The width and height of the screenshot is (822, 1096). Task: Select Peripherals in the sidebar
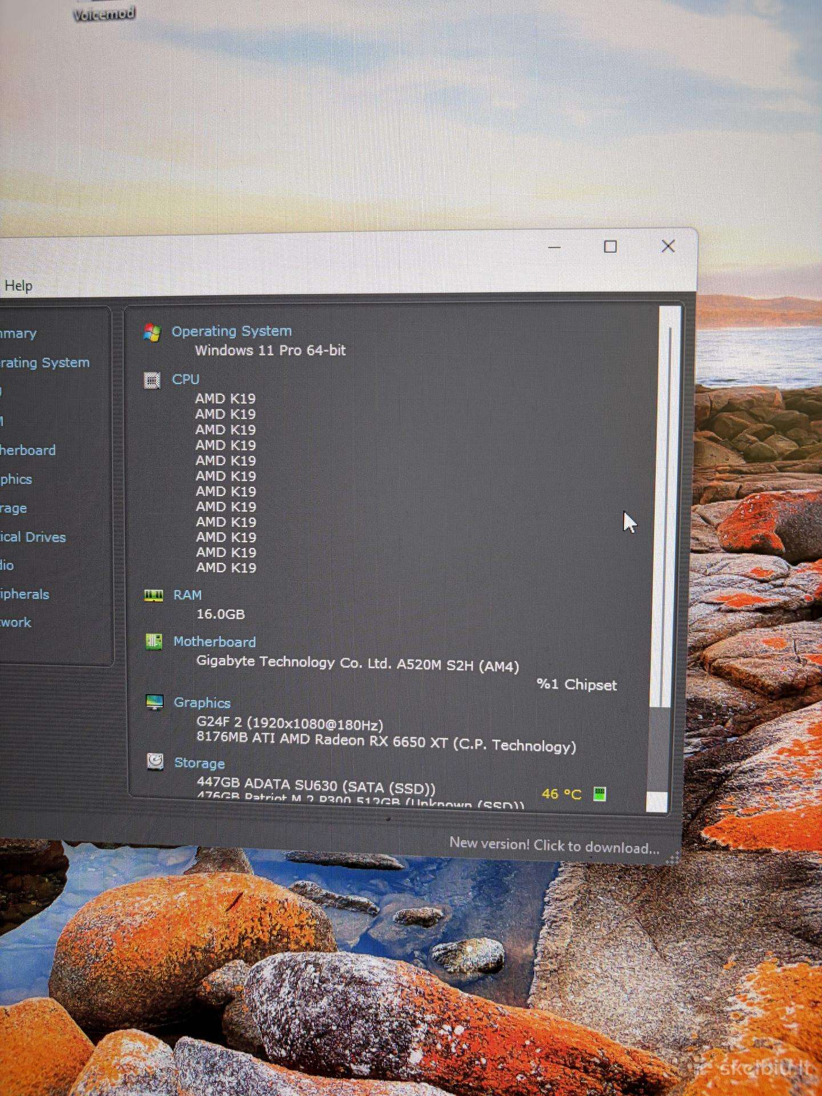coord(25,594)
